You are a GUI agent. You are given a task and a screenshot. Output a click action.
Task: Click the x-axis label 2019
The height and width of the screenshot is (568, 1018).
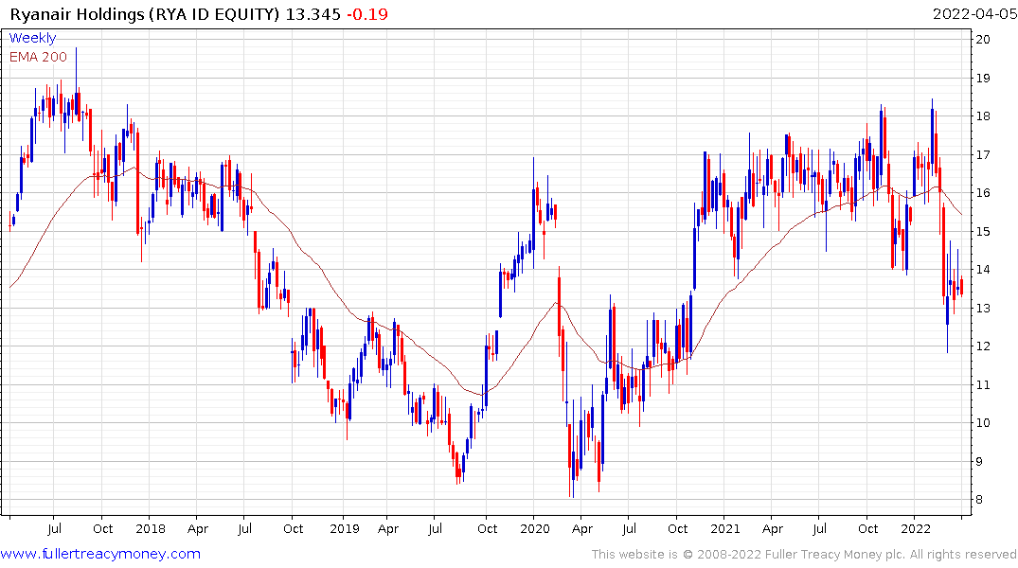(344, 528)
